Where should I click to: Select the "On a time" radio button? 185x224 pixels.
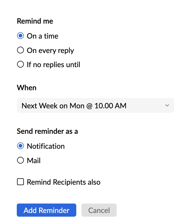(20, 36)
